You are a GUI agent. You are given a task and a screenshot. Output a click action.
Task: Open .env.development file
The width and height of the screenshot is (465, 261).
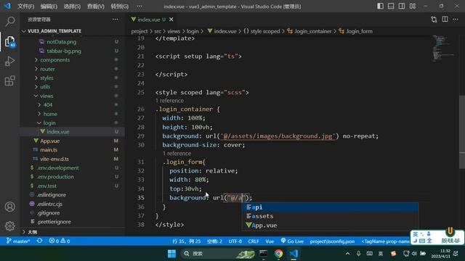pos(58,167)
